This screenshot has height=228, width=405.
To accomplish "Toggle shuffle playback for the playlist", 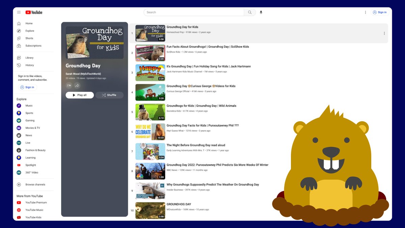I will 109,95.
